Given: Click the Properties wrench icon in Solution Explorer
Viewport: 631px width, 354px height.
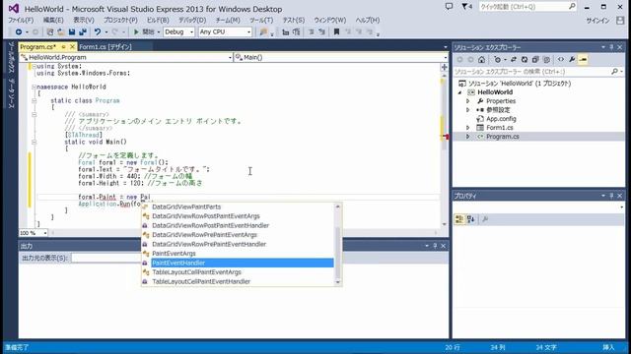Looking at the screenshot, I should tap(572, 59).
